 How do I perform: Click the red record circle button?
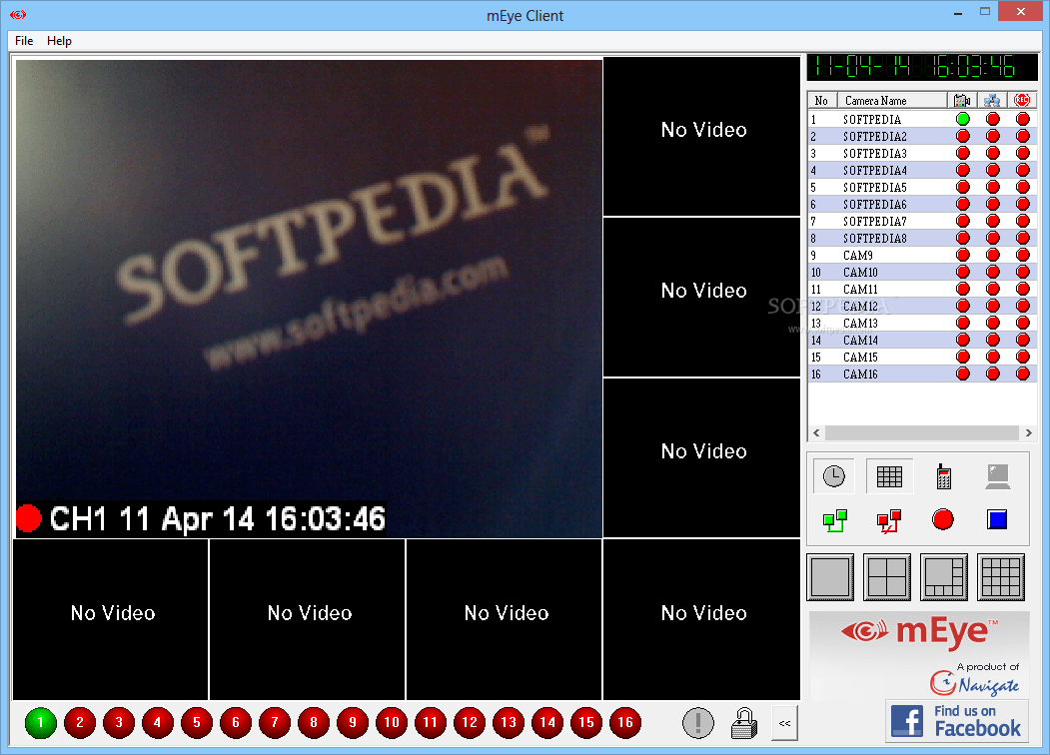[943, 519]
